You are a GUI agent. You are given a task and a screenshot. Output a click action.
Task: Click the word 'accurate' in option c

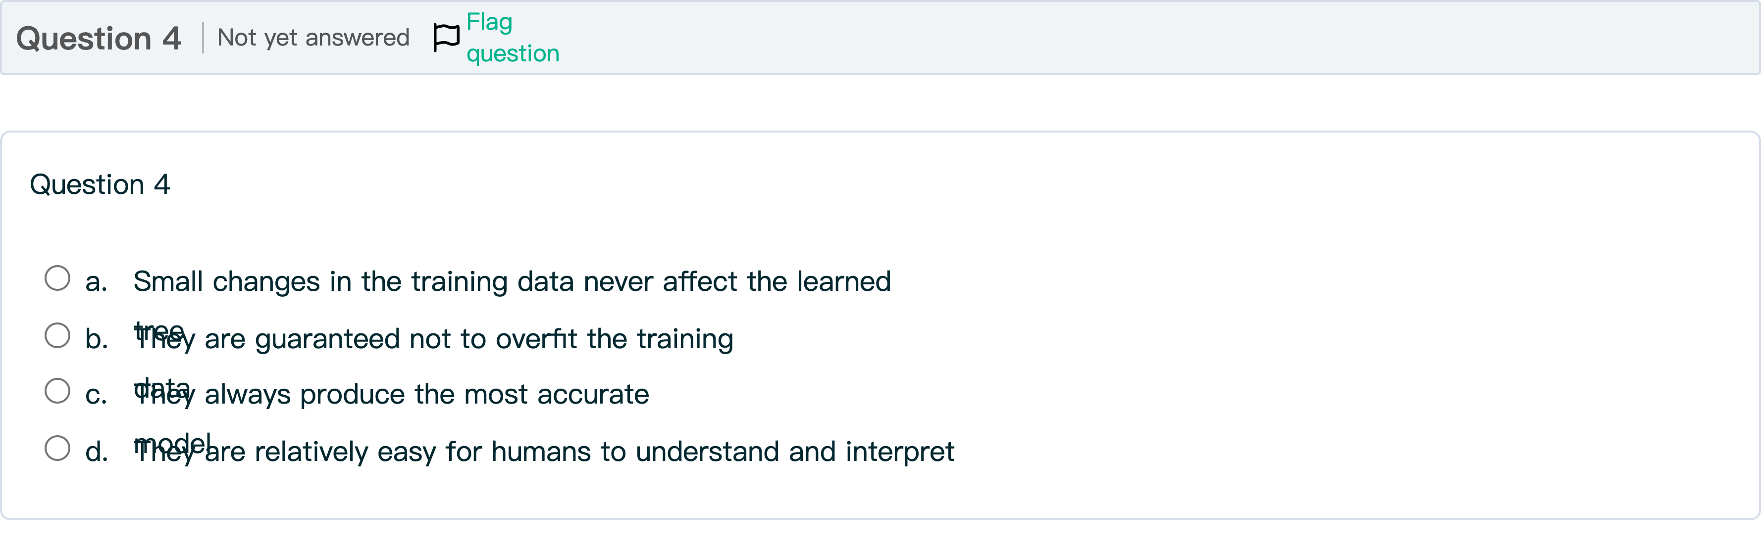pos(593,394)
